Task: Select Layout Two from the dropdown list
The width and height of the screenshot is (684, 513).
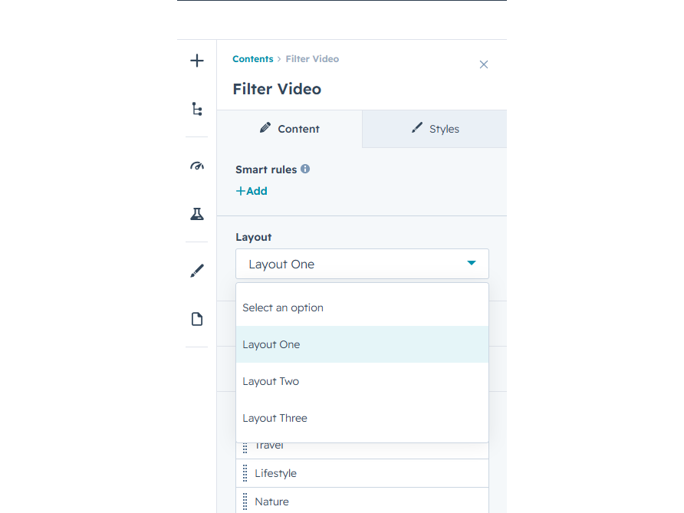Action: tap(362, 381)
